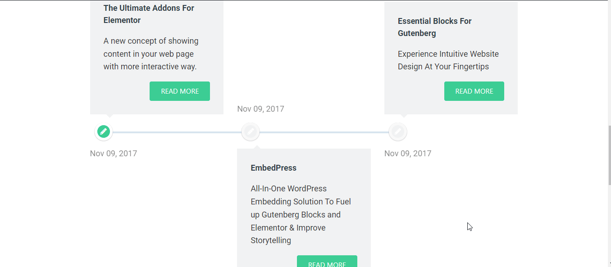Viewport: 611px width, 267px height.
Task: Click READ MORE on the EmbedPress card
Action: pyautogui.click(x=327, y=263)
